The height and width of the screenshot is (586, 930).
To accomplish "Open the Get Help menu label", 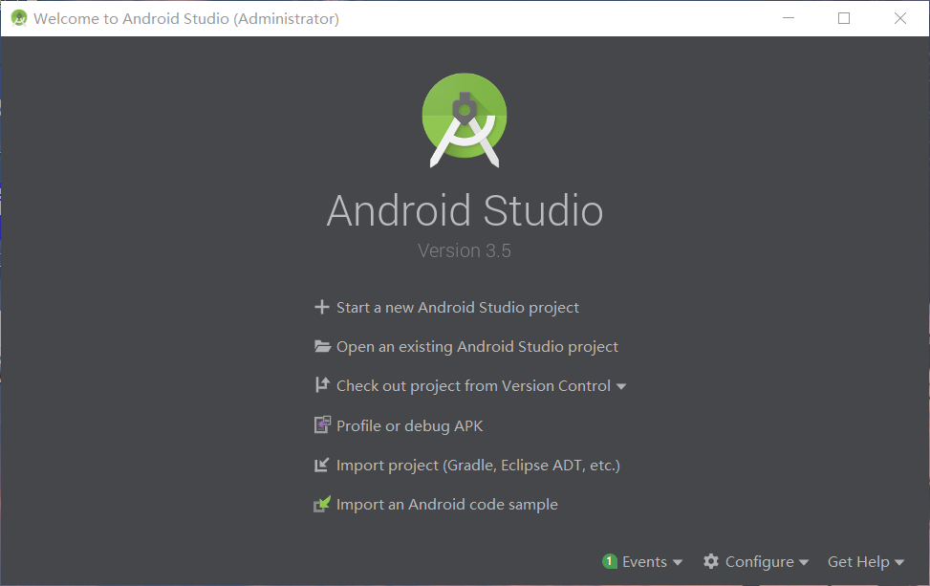I will pos(858,562).
